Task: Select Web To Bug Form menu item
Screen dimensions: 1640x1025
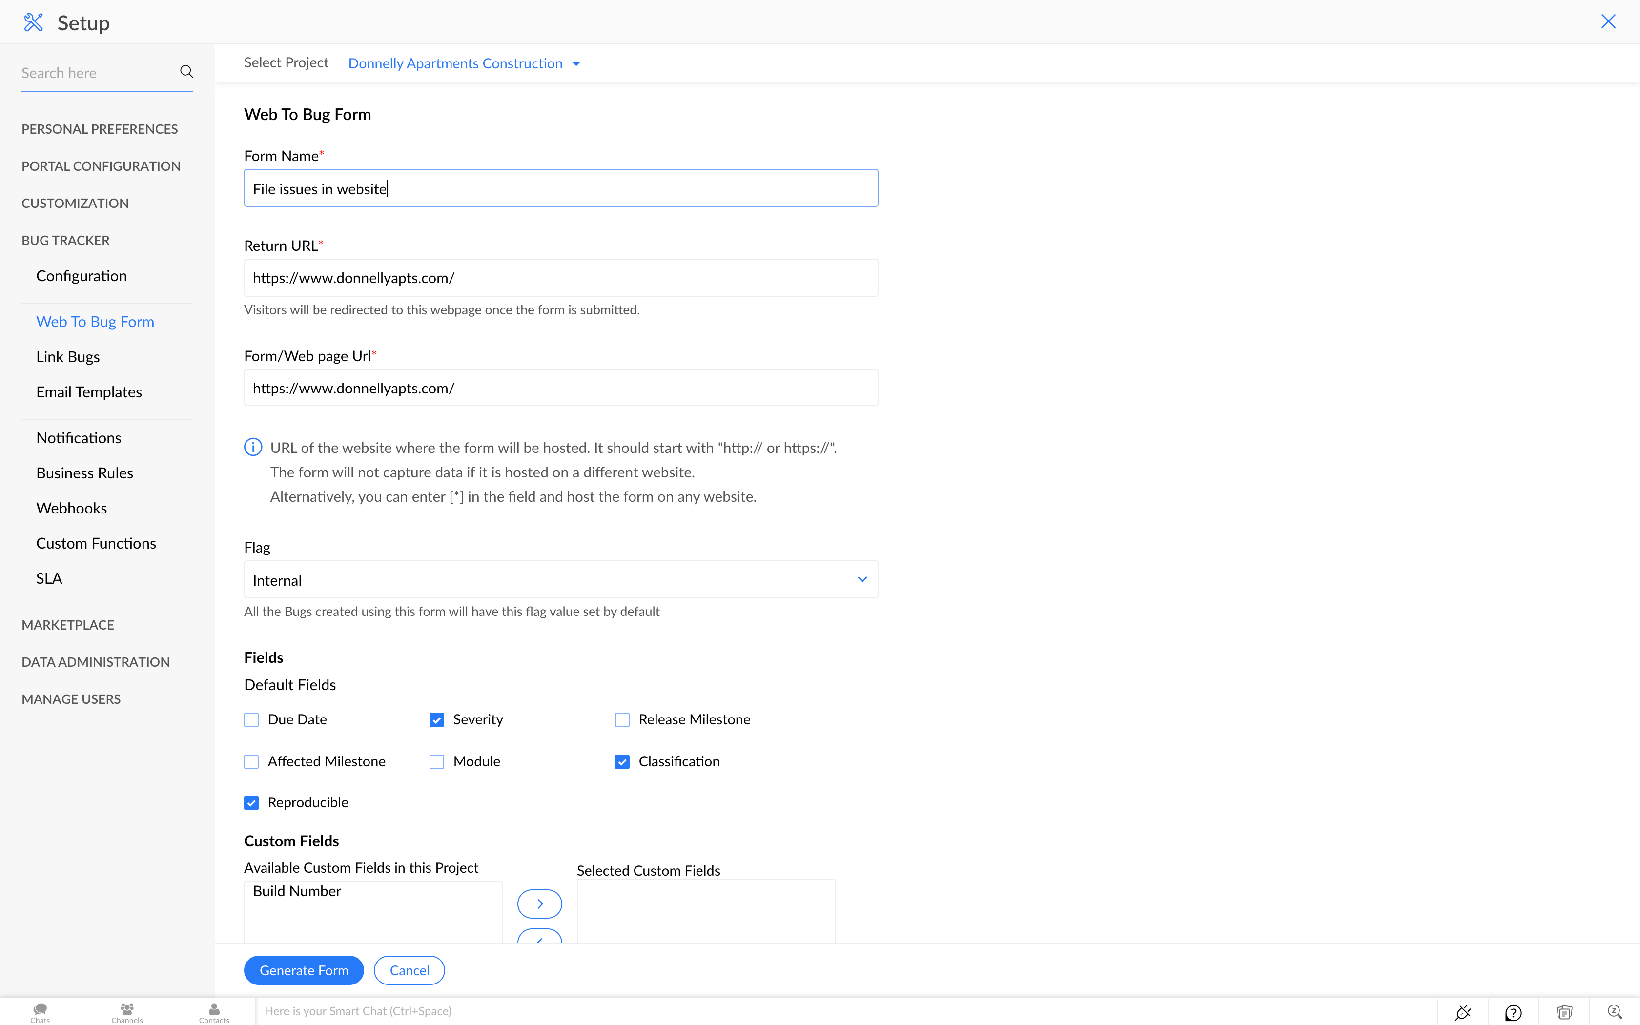Action: point(96,322)
